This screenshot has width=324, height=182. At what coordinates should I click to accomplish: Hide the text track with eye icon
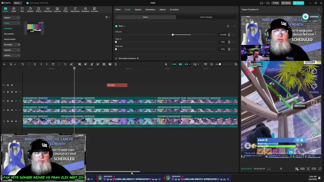pyautogui.click(x=12, y=85)
